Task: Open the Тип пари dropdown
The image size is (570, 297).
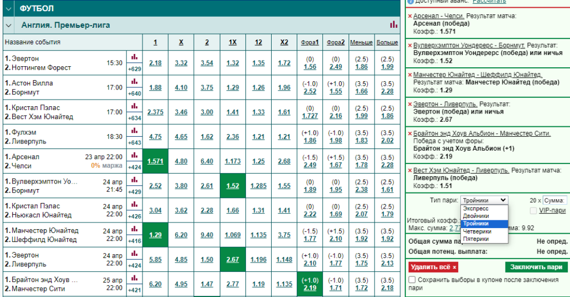Action: tap(484, 200)
